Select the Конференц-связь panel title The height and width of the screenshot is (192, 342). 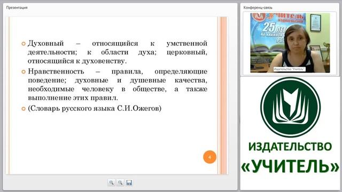point(258,7)
